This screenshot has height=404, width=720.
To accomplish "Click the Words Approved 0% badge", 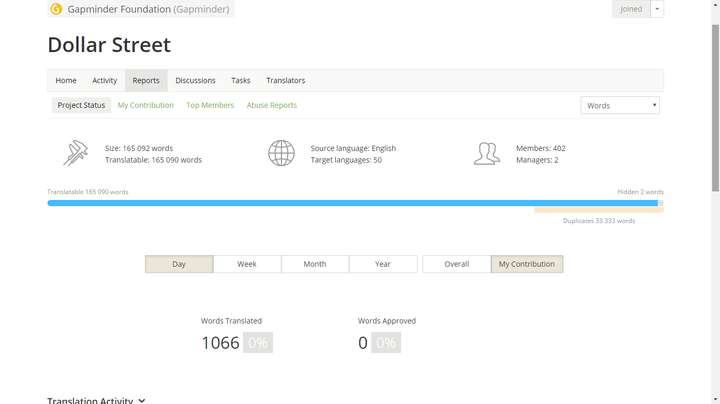I will click(x=386, y=342).
